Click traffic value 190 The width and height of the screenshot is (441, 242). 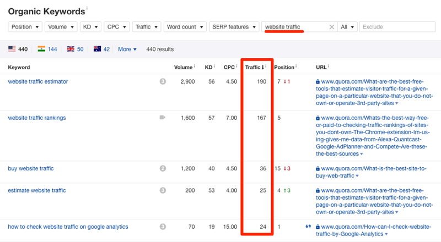pyautogui.click(x=261, y=81)
